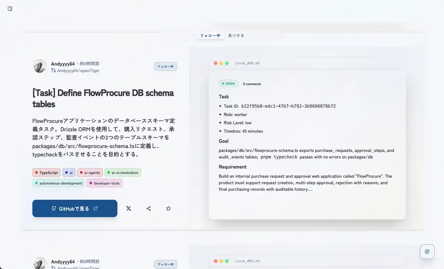Share the post on X
Viewport: 444px width, 269px height.
pos(129,208)
